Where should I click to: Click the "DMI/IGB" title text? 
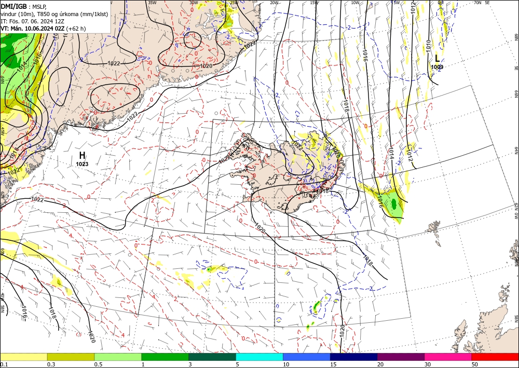tap(14, 6)
